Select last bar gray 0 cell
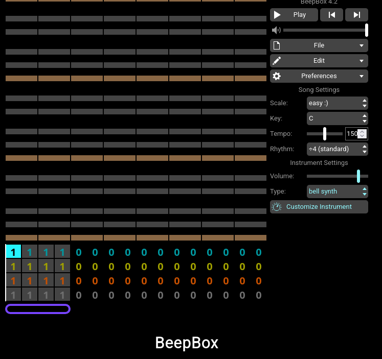The image size is (382, 359). [258, 295]
